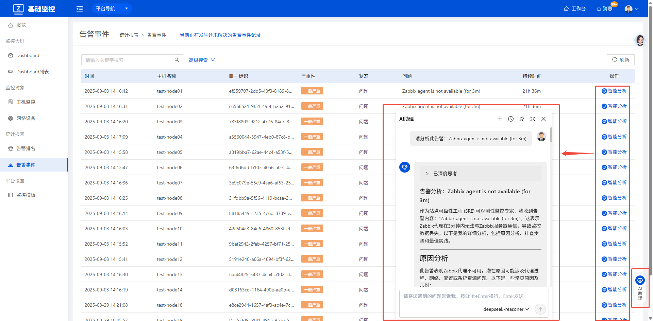Click test-node12 host name
Image resolution: width=653 pixels, height=321 pixels.
coord(169,259)
